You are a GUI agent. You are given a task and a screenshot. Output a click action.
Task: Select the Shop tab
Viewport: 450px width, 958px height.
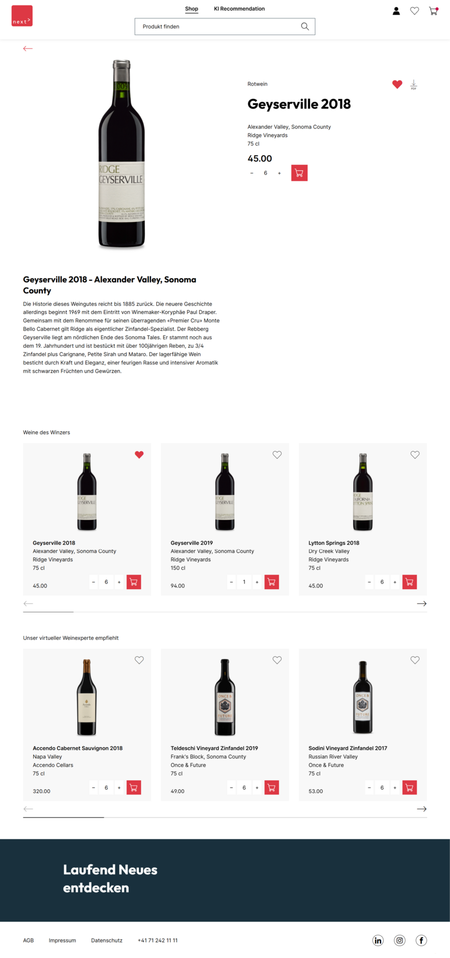(192, 9)
